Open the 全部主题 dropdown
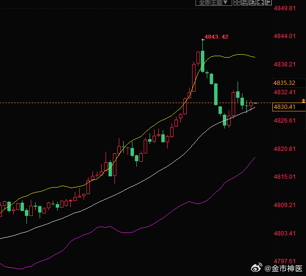This screenshot has height=276, width=306. point(214,2)
